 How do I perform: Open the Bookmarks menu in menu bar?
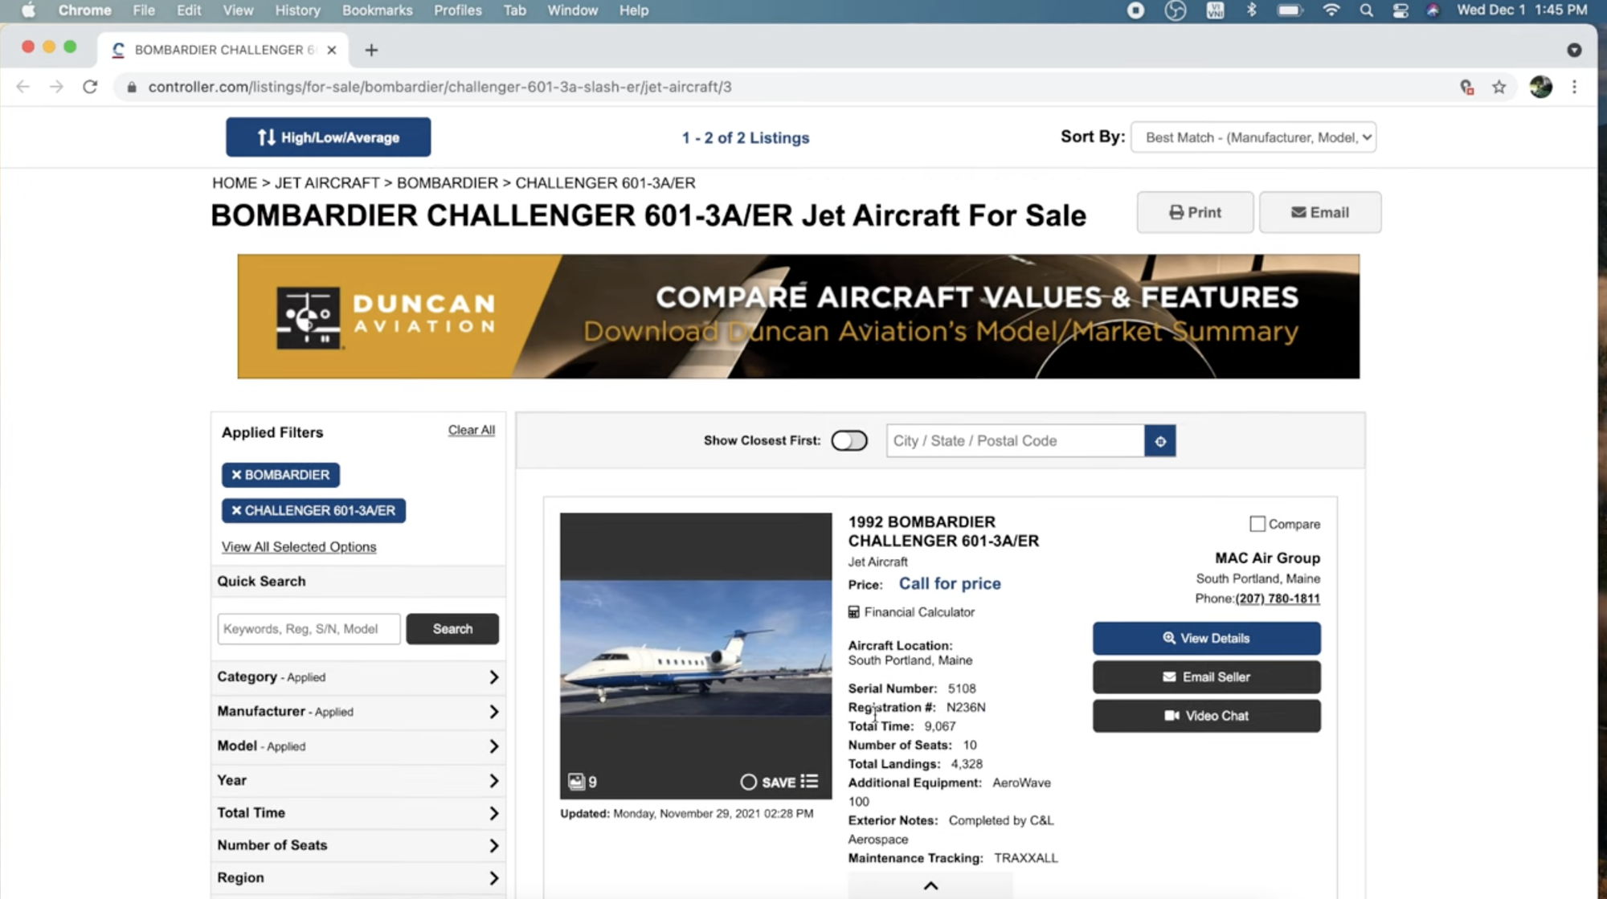[377, 10]
